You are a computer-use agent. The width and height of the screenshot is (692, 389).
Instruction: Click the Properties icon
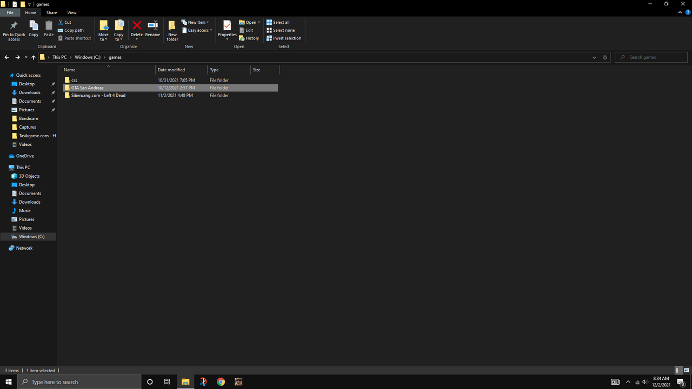pyautogui.click(x=227, y=25)
